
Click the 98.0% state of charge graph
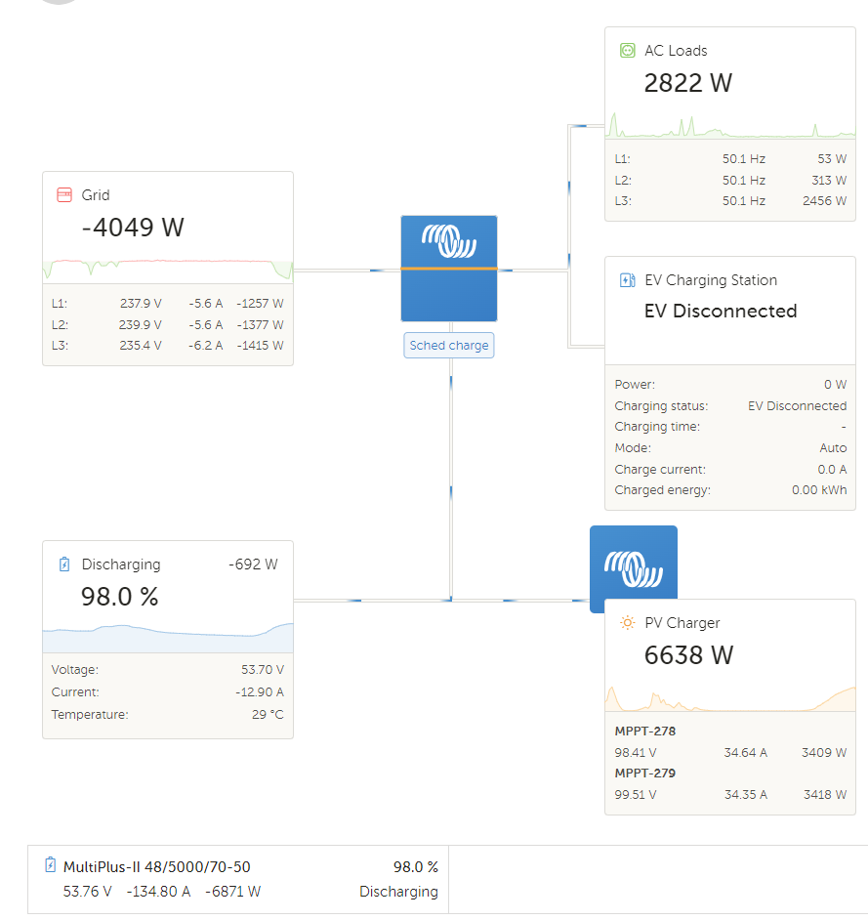pyautogui.click(x=166, y=635)
